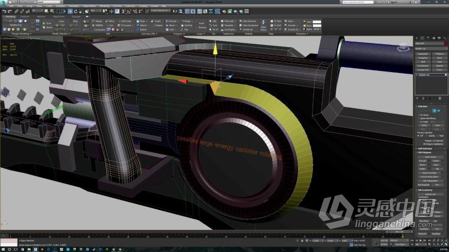Screen dimensions: 449x252
Task: Activate Select and Uniform Scale tool
Action: tap(81, 11)
